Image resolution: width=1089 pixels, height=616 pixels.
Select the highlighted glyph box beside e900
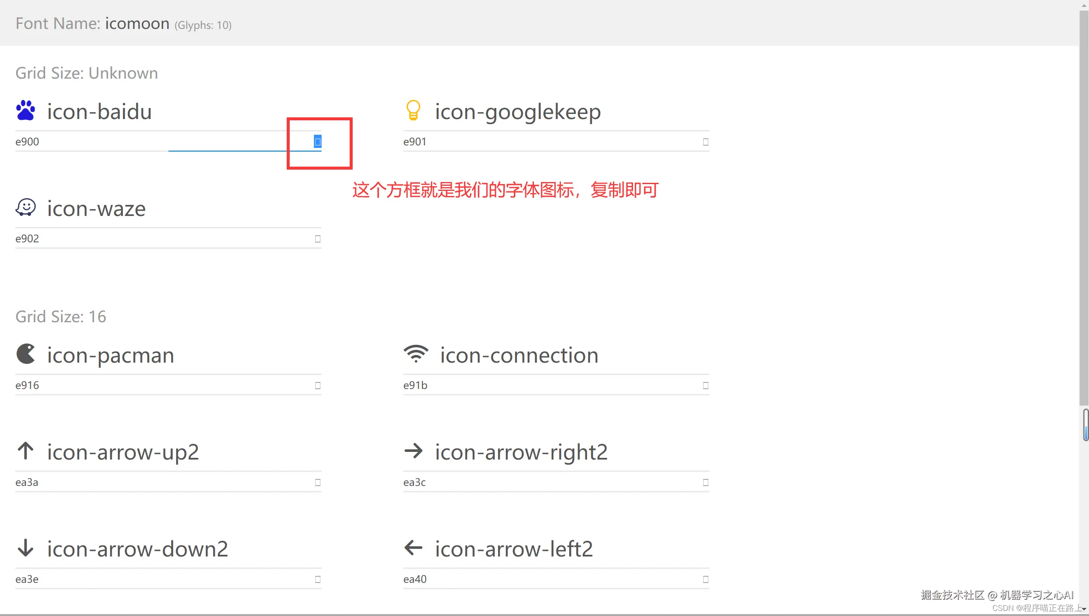(317, 142)
